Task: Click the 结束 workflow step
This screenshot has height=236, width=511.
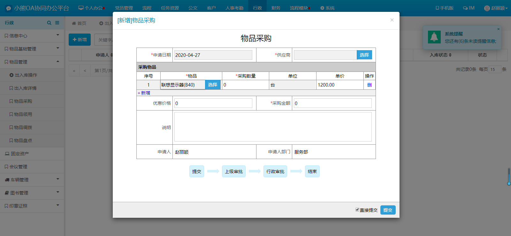Action: point(312,171)
